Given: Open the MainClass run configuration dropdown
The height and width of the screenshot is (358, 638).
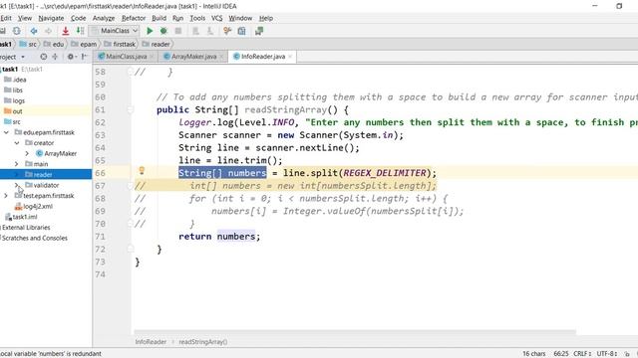Looking at the screenshot, I should pyautogui.click(x=115, y=31).
